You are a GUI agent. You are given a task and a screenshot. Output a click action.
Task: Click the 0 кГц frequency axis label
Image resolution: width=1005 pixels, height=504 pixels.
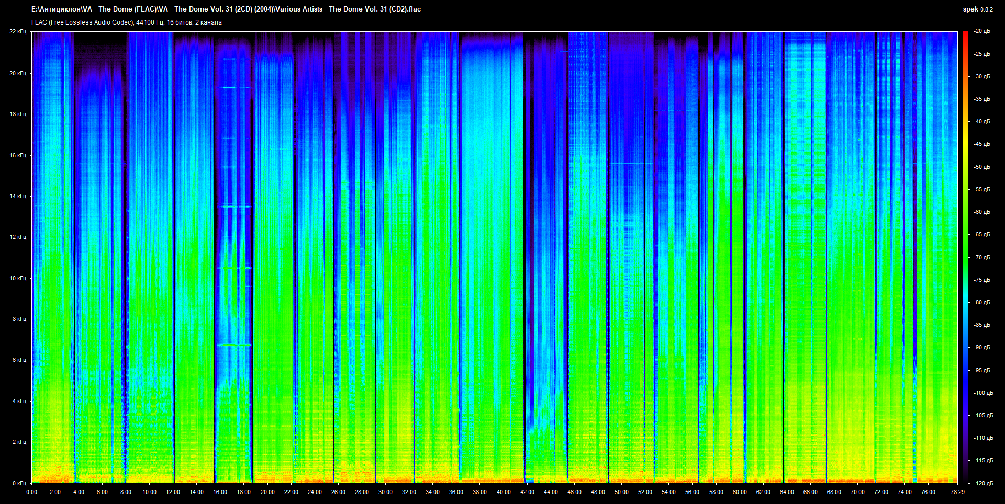19,483
